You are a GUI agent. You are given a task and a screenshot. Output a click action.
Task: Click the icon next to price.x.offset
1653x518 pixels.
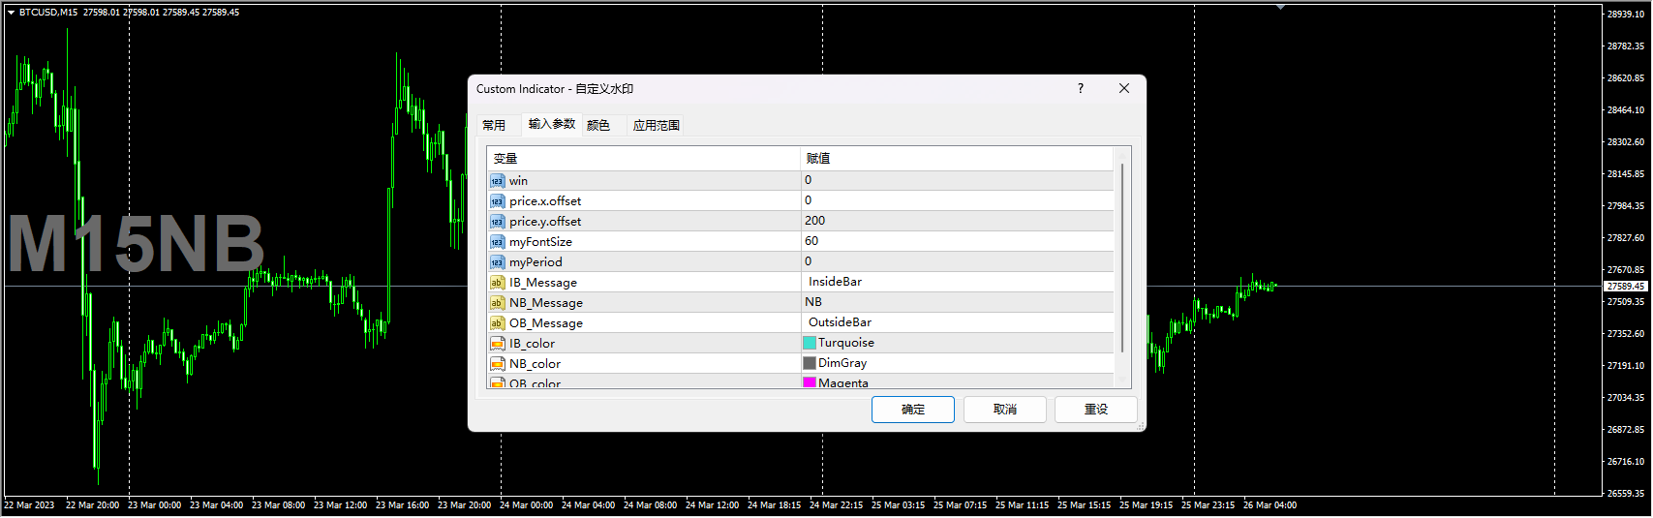497,201
